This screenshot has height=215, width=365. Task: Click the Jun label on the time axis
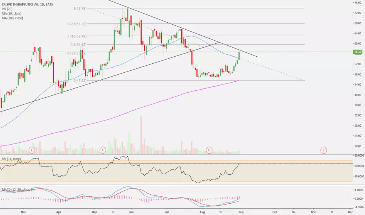pyautogui.click(x=131, y=212)
